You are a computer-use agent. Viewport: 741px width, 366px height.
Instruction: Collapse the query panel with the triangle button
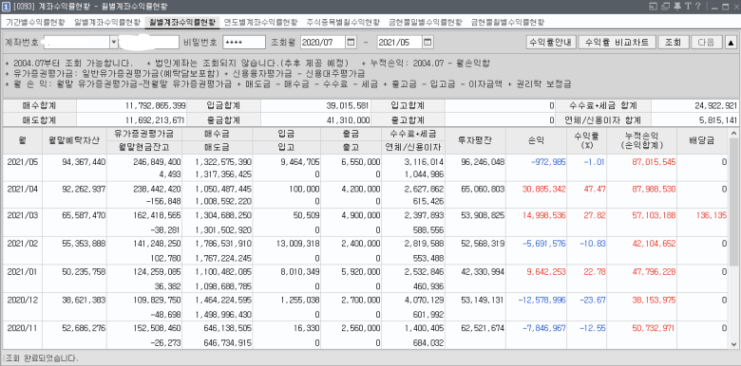tap(731, 43)
